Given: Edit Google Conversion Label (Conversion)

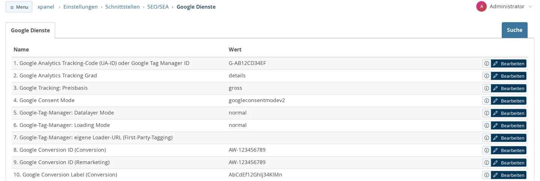Looking at the screenshot, I should tap(508, 175).
